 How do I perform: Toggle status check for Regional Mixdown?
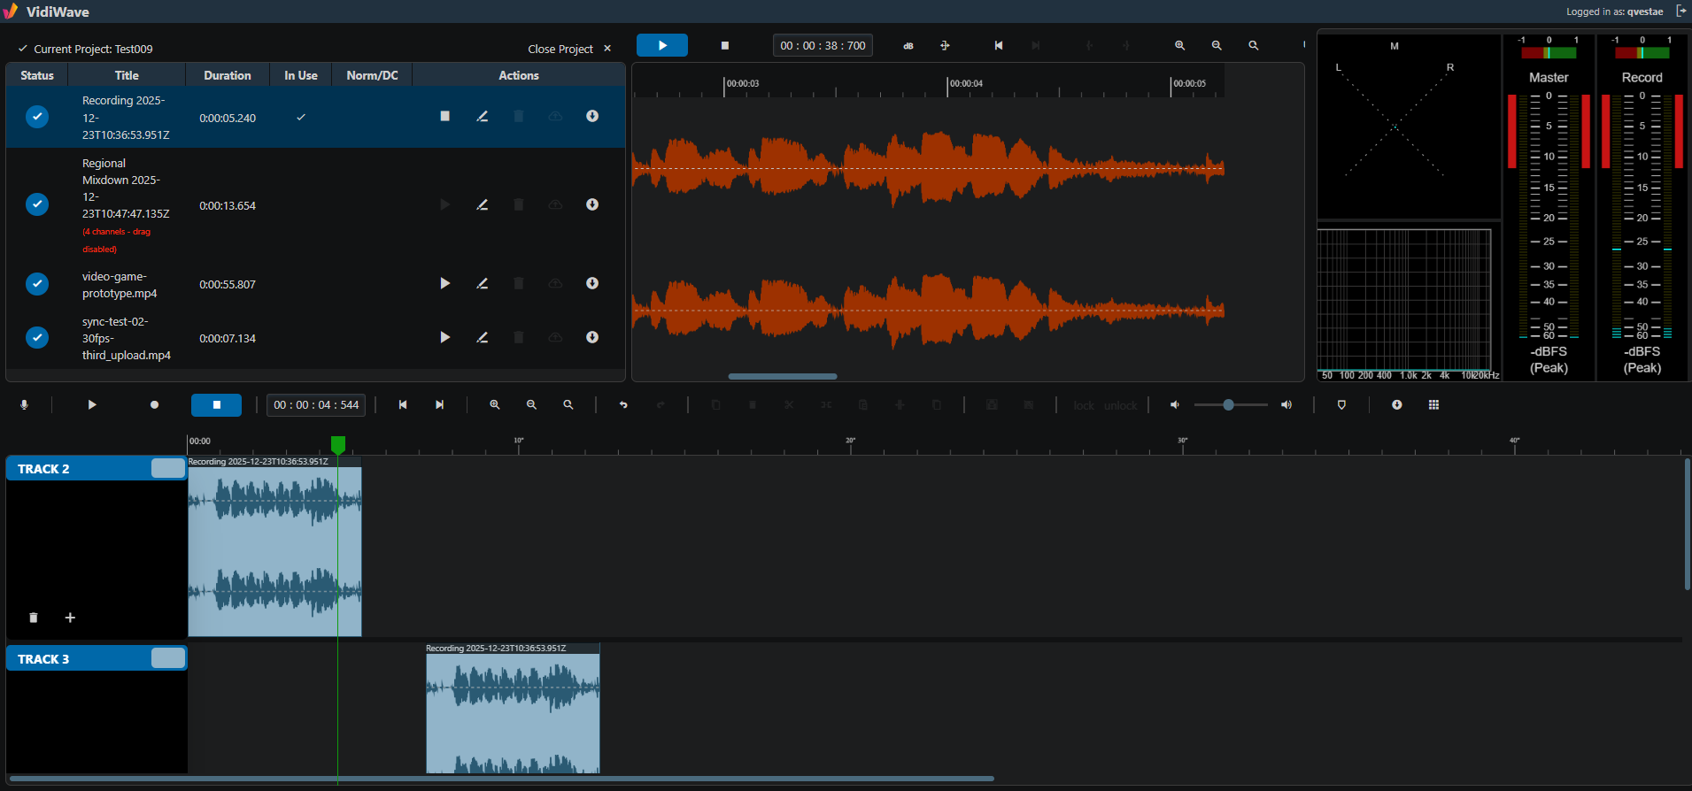click(37, 204)
